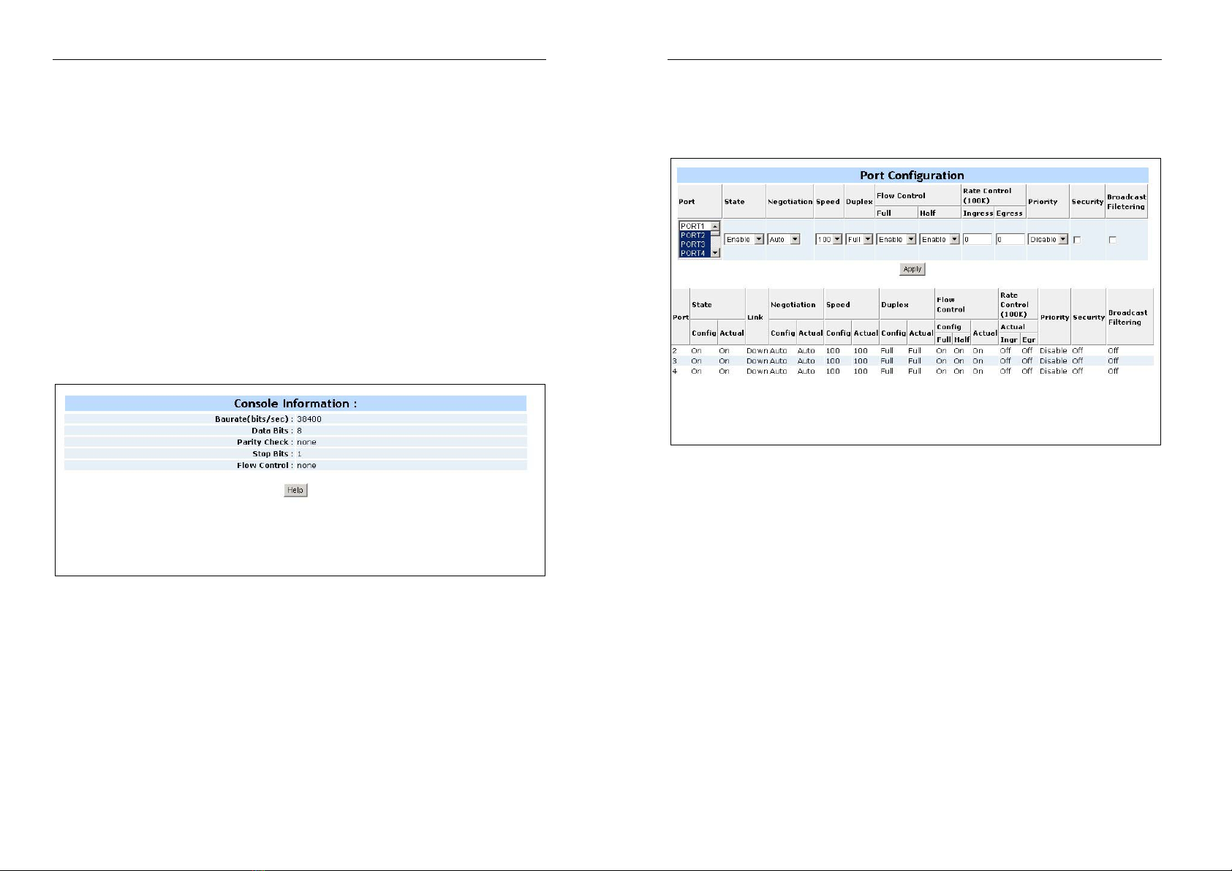Click the Help button under Console Information
The image size is (1232, 871).
pos(295,491)
